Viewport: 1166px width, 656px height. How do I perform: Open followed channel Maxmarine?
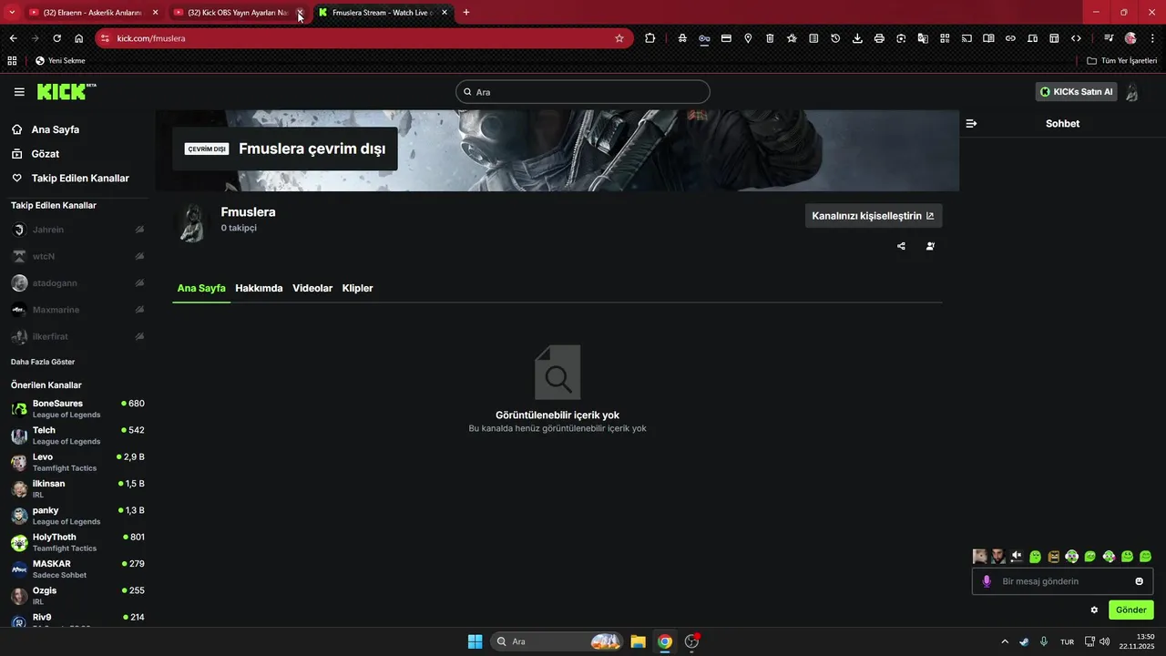coord(77,310)
